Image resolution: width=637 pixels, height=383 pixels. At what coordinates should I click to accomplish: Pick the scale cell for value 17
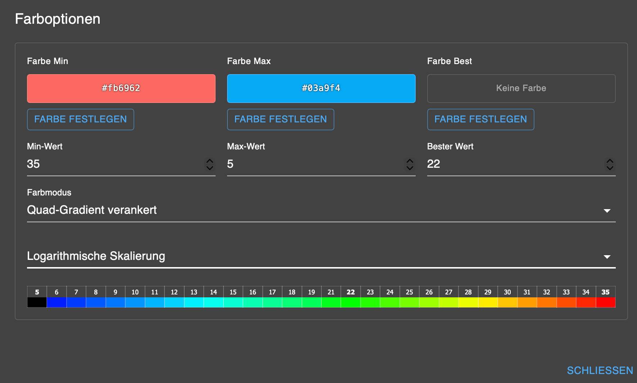click(x=272, y=297)
